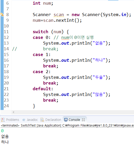This screenshot has width=134, height=146.
Task: Click the "두울" string literal on line 19
Action: click(99, 77)
